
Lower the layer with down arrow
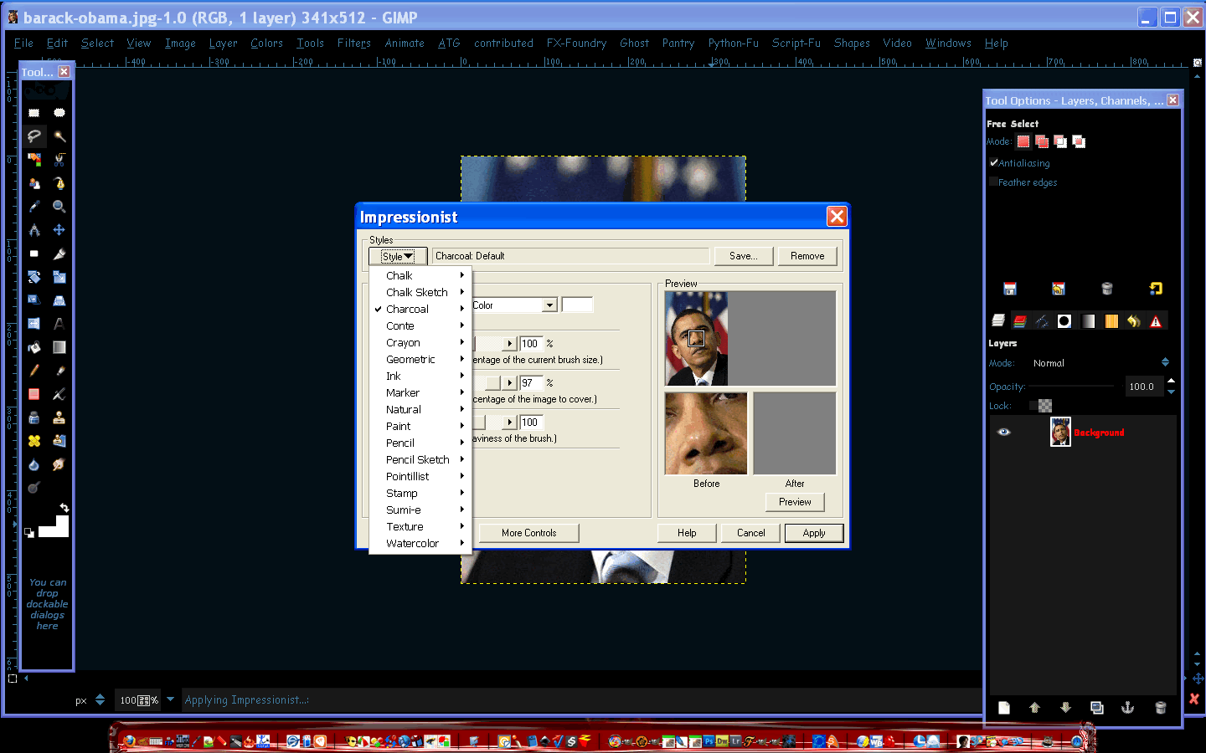click(1065, 708)
